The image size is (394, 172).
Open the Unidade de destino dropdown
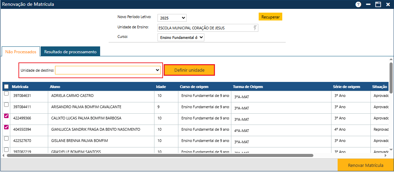click(x=108, y=70)
